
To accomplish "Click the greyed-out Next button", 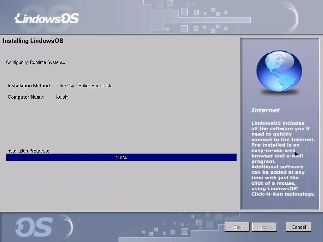I will [x=265, y=227].
